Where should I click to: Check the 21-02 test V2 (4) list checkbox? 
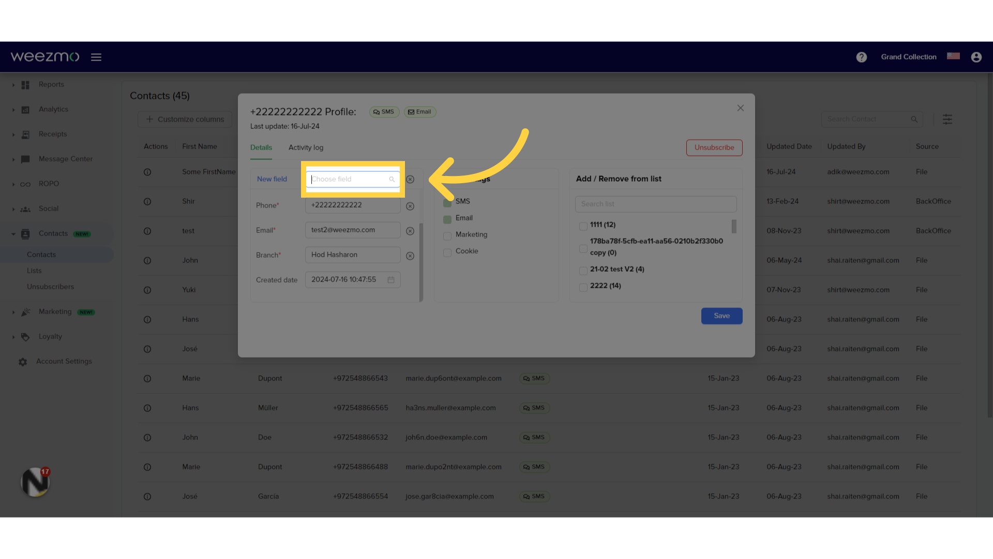[583, 271]
